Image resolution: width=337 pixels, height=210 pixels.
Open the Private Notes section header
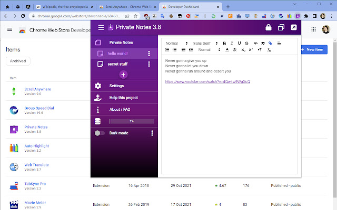click(124, 43)
